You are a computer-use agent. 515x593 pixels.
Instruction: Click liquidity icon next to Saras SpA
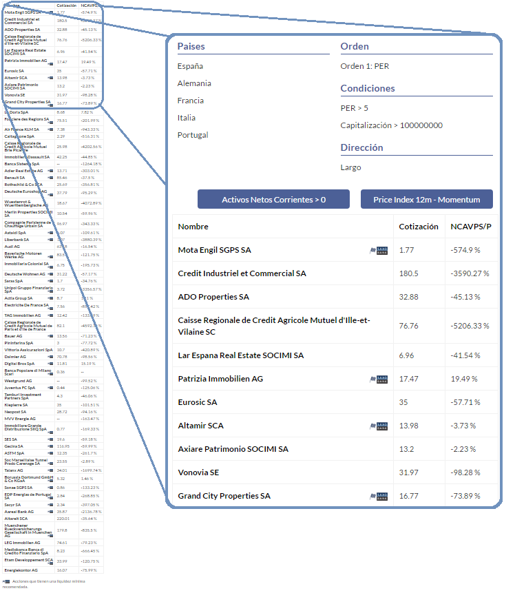click(50, 281)
